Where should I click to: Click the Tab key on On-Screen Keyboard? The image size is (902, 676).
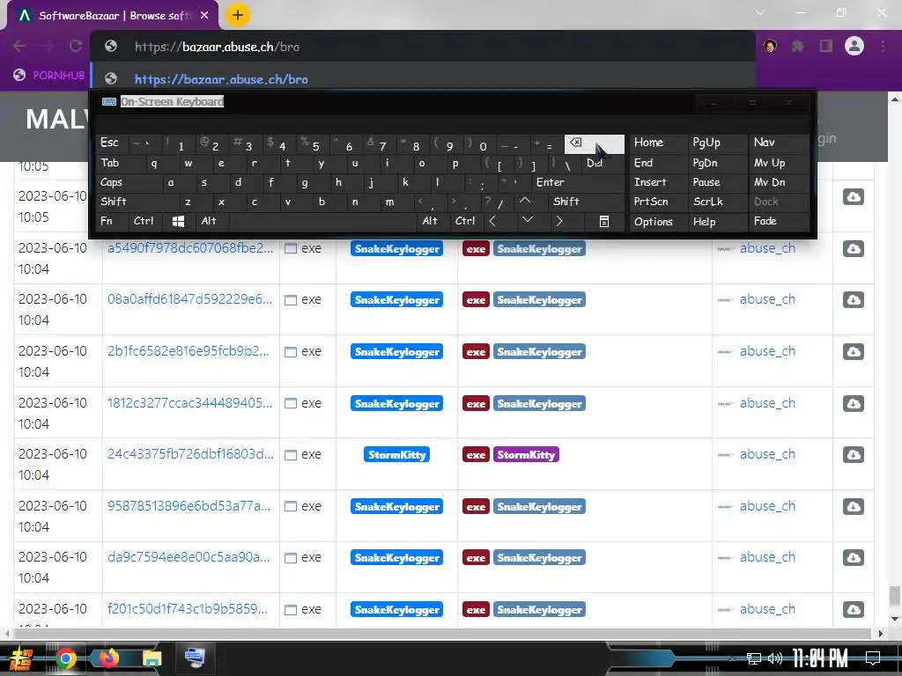[117, 163]
